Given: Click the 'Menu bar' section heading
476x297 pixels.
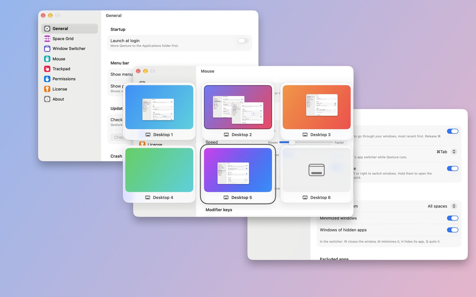Looking at the screenshot, I should coord(120,63).
